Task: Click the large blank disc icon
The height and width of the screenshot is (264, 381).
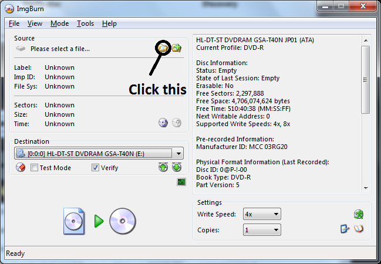Action: point(123,221)
